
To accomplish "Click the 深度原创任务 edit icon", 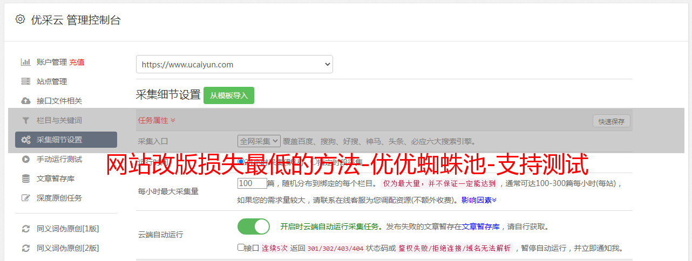I will pyautogui.click(x=25, y=198).
